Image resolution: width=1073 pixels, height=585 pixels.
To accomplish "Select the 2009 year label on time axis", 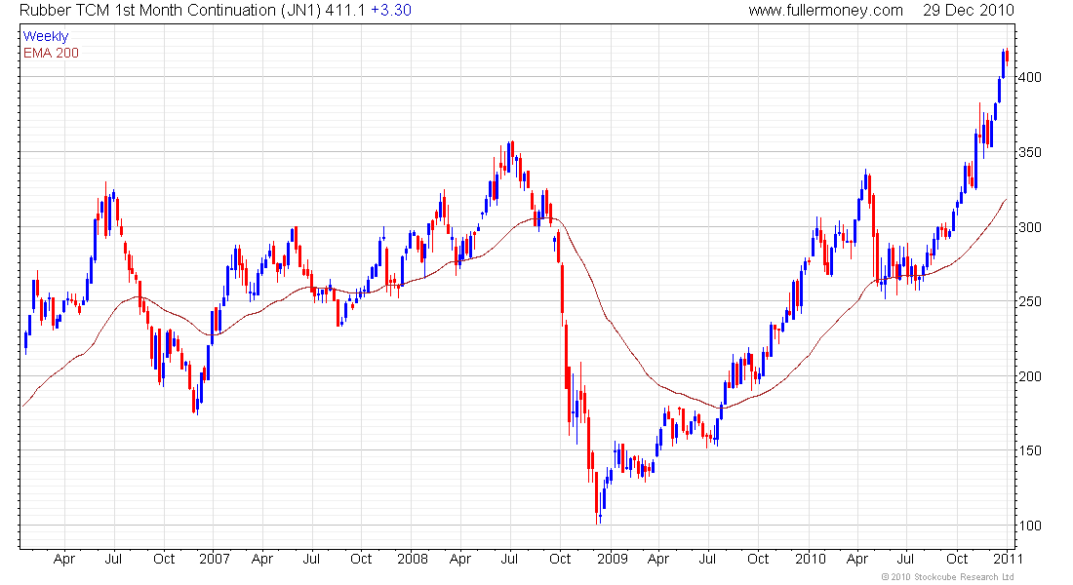I will coord(612,559).
